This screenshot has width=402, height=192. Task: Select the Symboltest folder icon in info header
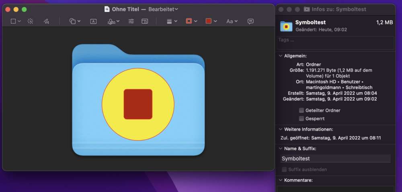pos(286,26)
